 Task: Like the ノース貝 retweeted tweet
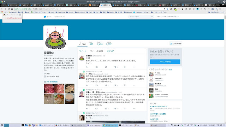click(x=115, y=85)
